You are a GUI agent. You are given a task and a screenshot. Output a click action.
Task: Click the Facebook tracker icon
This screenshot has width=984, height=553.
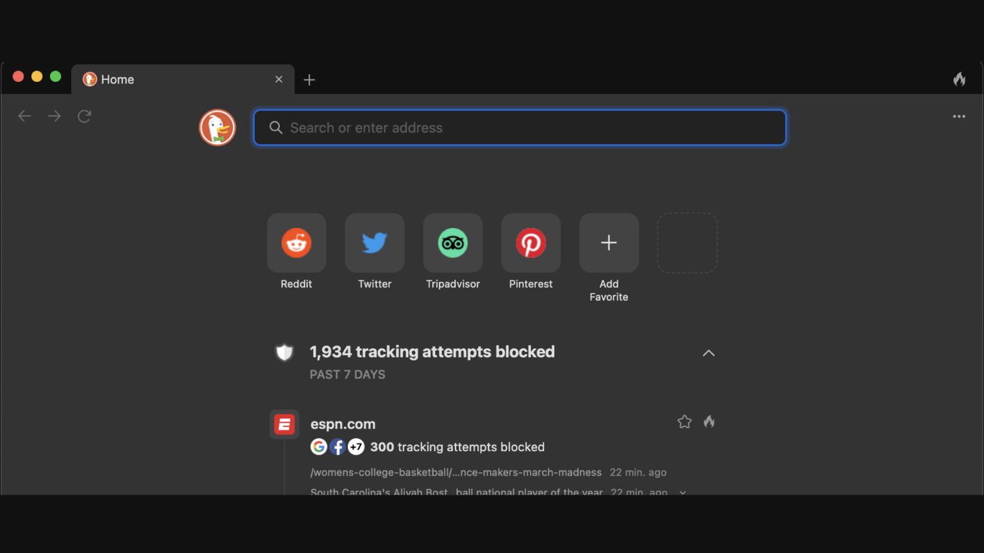click(x=338, y=447)
